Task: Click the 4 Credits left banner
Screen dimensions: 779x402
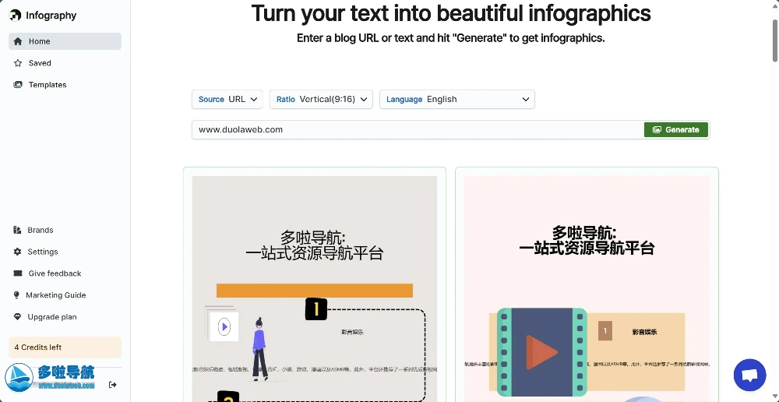Action: 65,347
